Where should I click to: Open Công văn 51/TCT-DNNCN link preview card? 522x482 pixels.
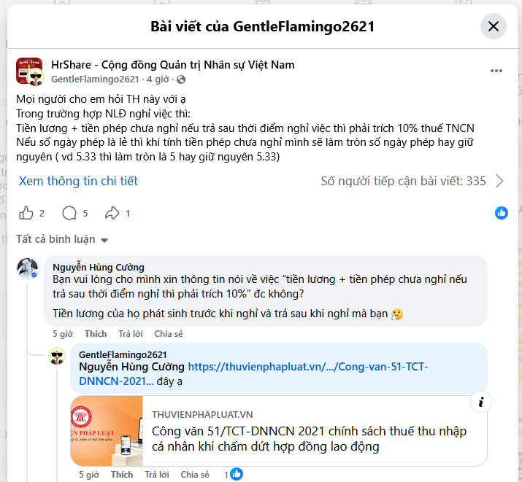[279, 431]
